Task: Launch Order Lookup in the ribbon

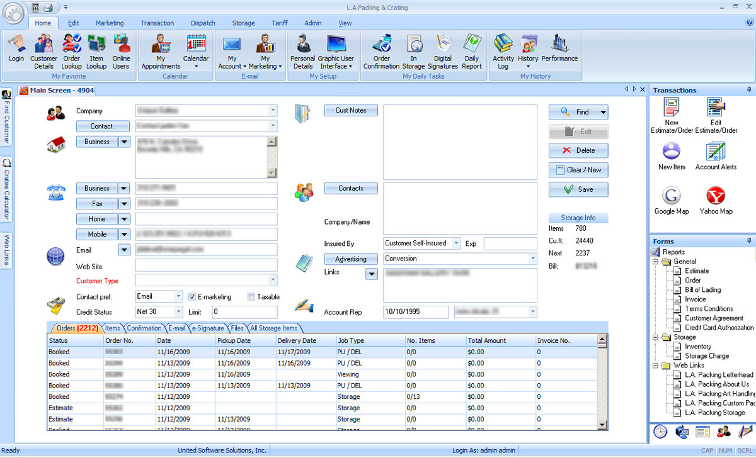Action: click(71, 52)
